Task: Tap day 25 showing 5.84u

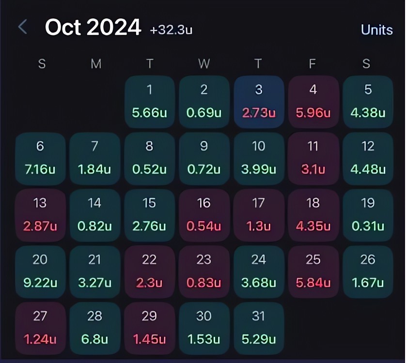Action: (313, 272)
